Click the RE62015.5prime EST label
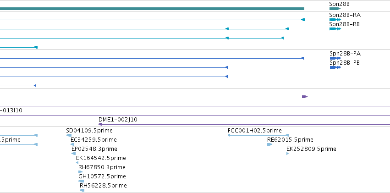The height and width of the screenshot is (193, 390). click(x=290, y=140)
